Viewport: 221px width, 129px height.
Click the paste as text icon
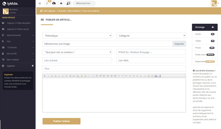[x=152, y=76]
